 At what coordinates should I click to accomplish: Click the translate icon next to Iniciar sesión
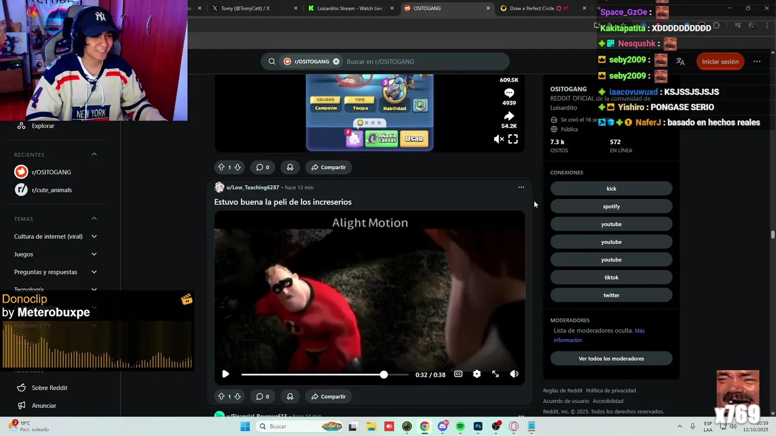pyautogui.click(x=680, y=61)
